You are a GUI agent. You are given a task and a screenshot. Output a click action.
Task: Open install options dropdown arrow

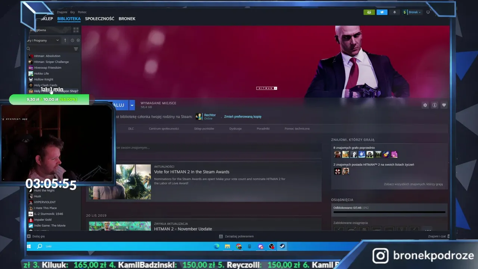click(132, 105)
